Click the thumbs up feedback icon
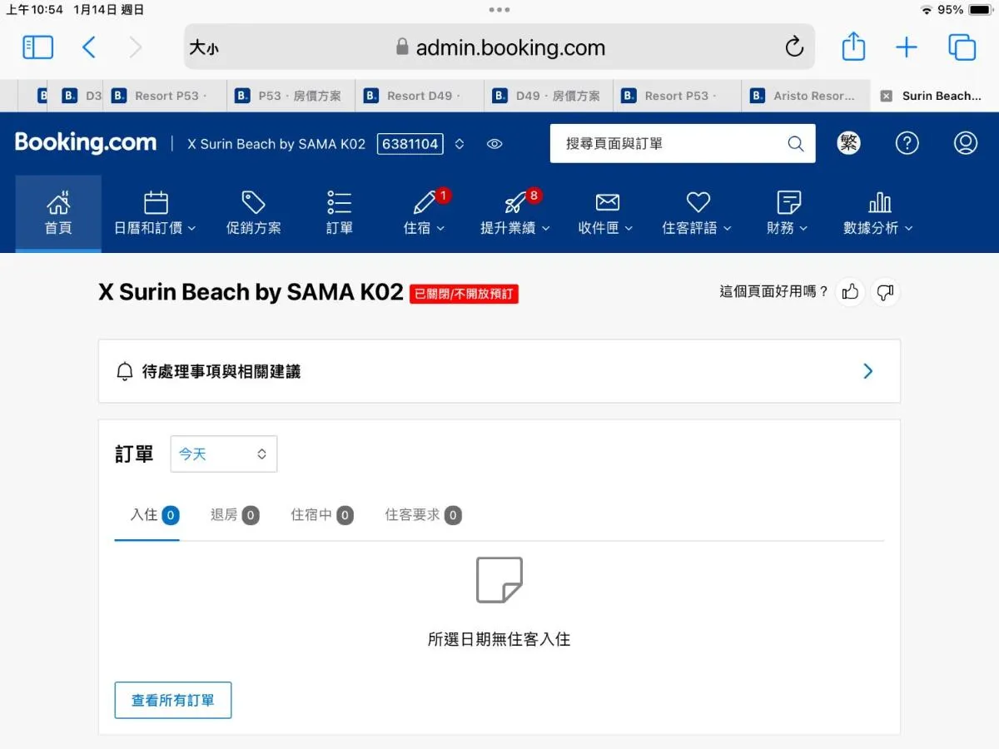 tap(850, 292)
